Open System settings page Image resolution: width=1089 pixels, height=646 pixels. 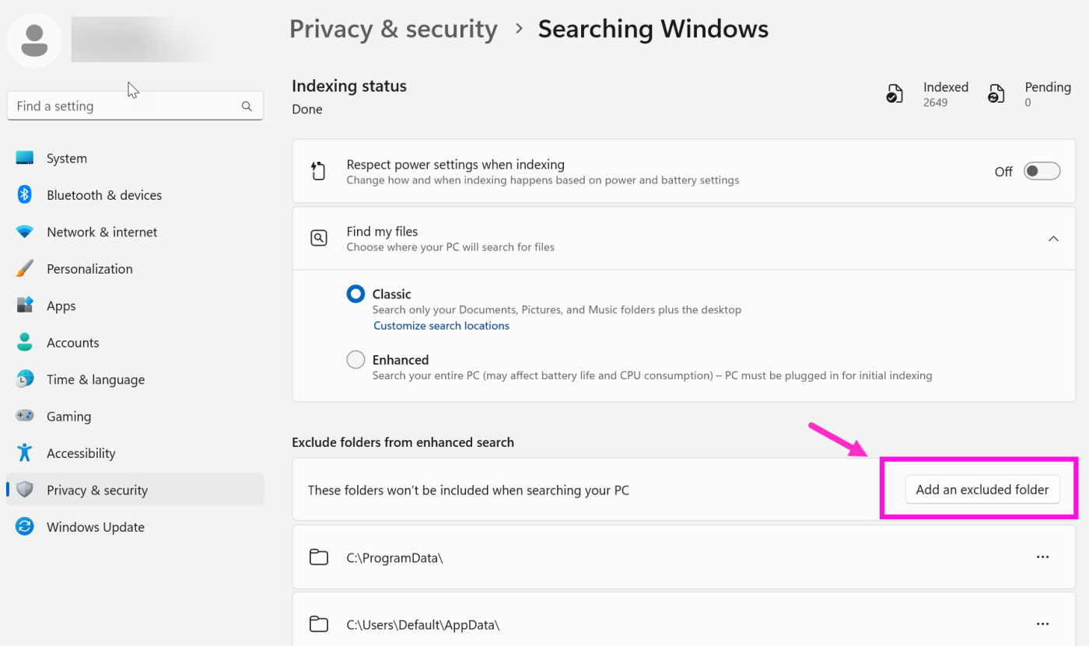pyautogui.click(x=135, y=158)
